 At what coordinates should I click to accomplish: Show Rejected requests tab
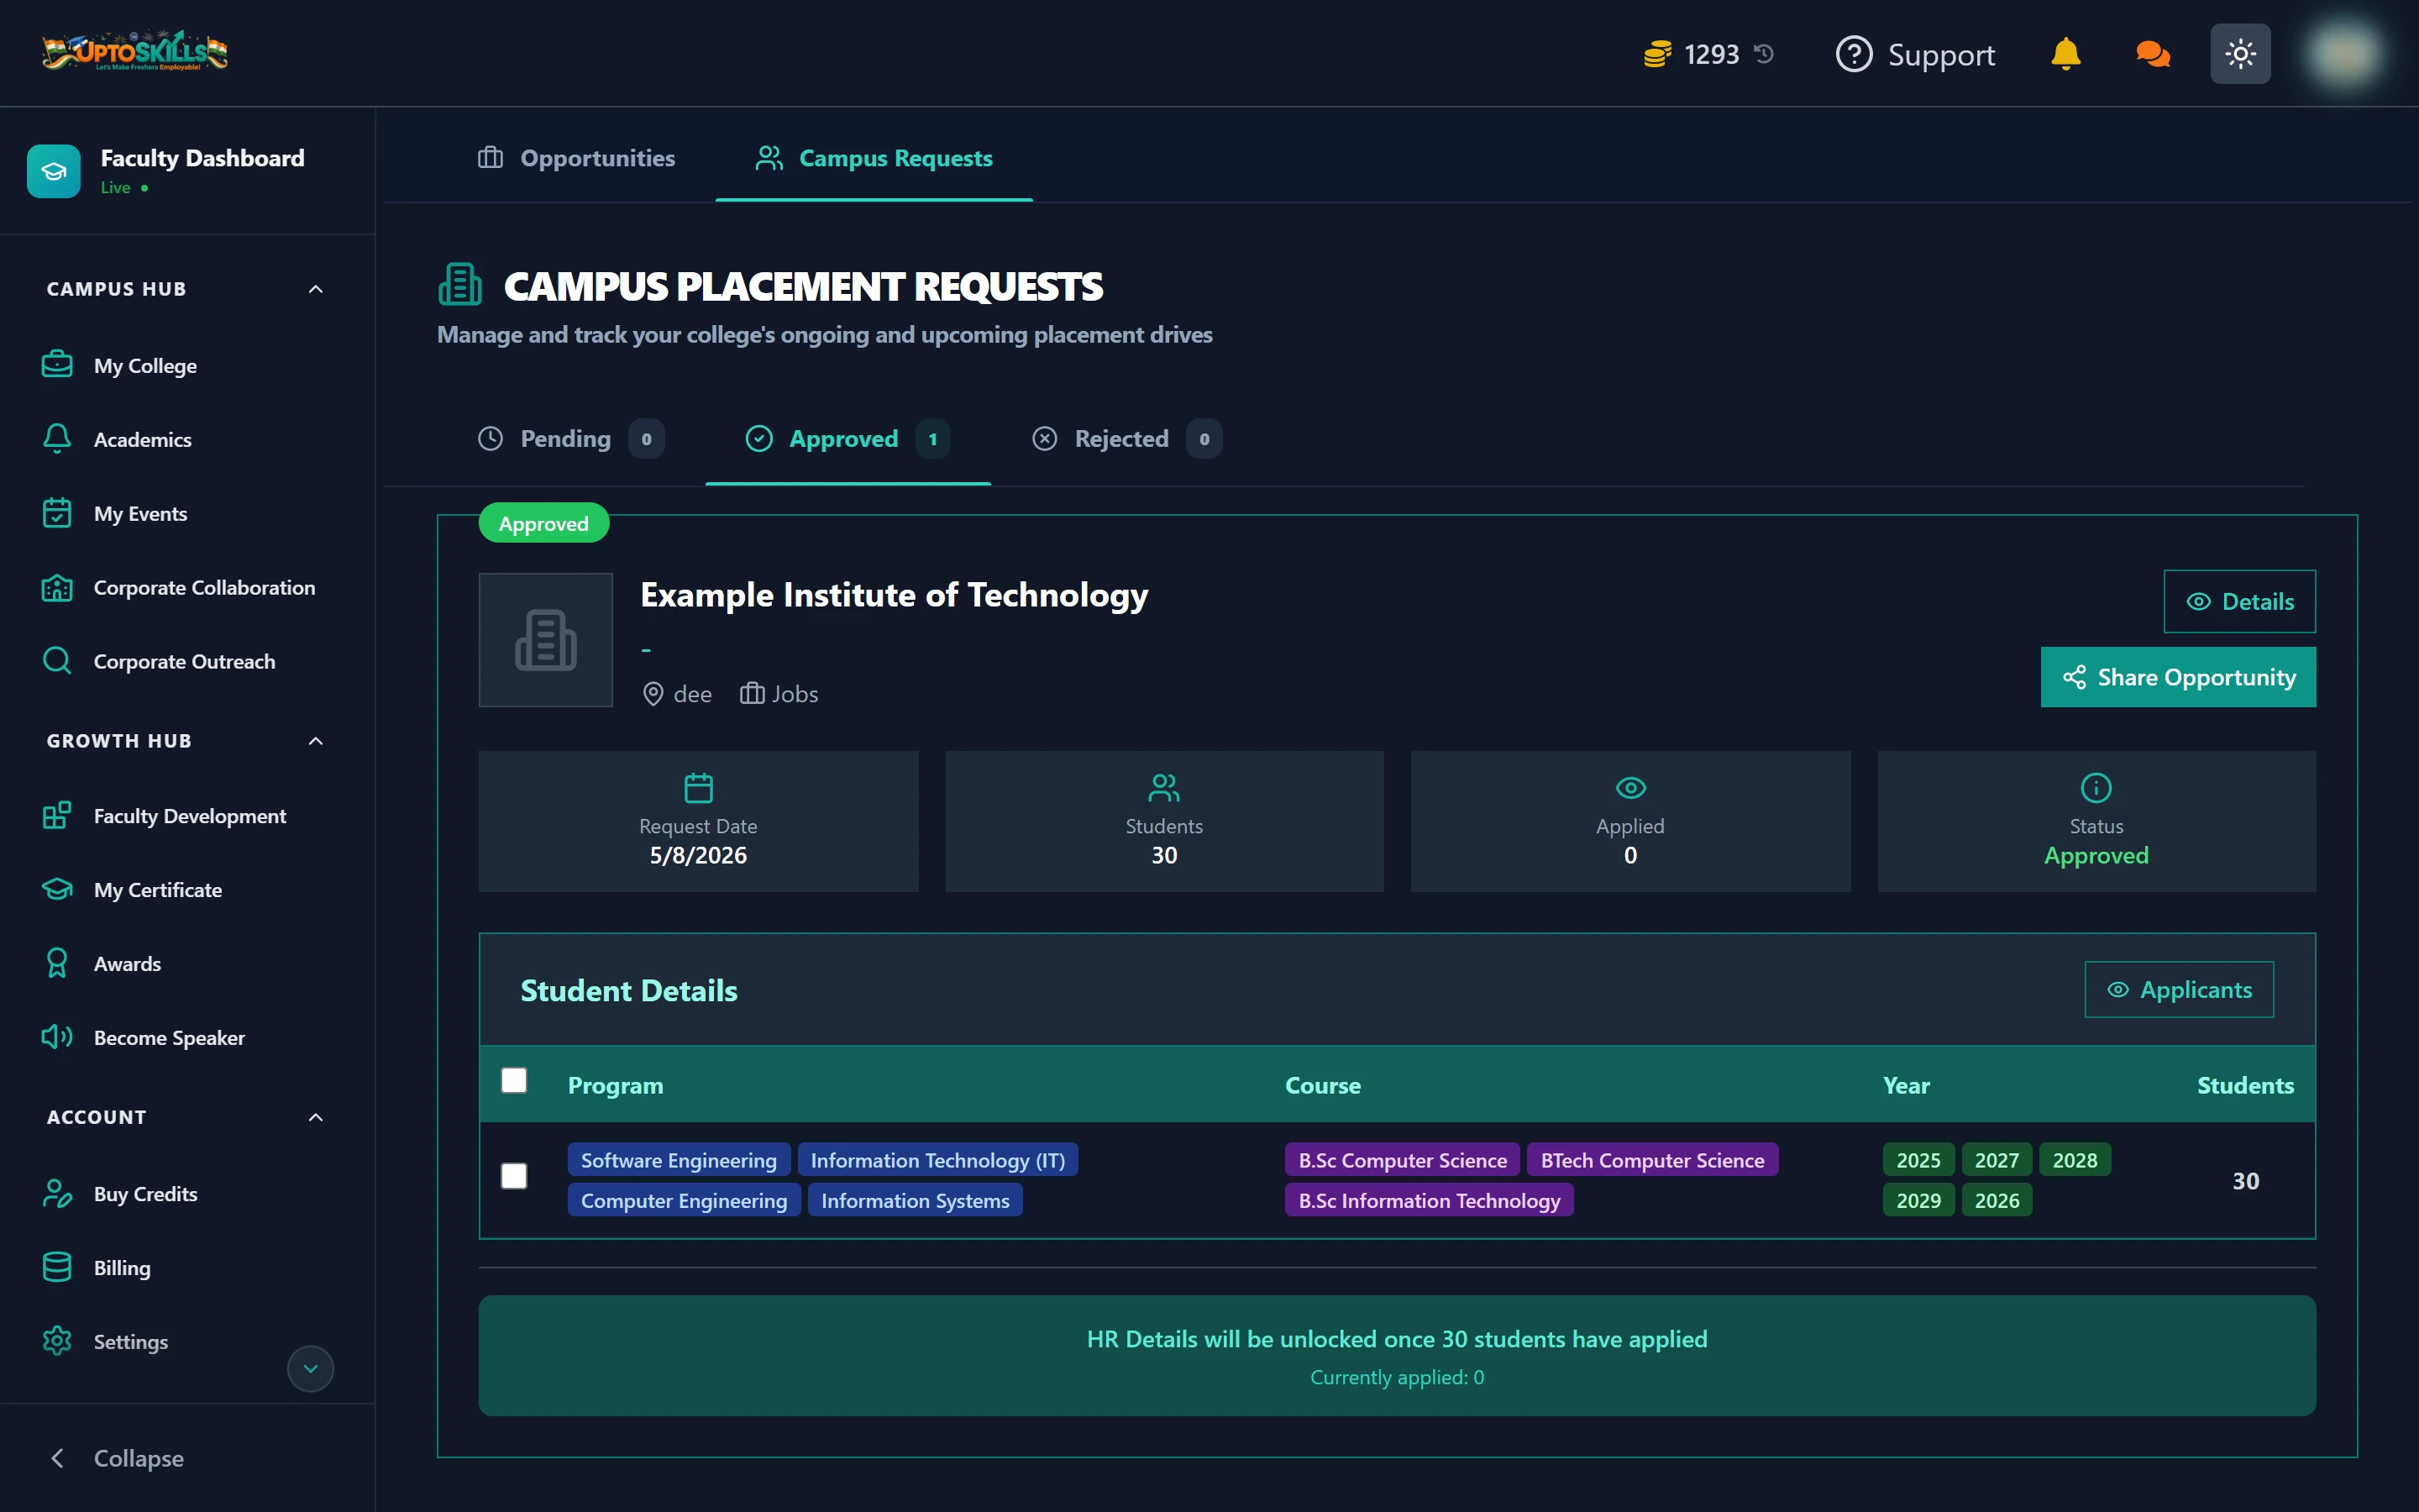click(1126, 439)
